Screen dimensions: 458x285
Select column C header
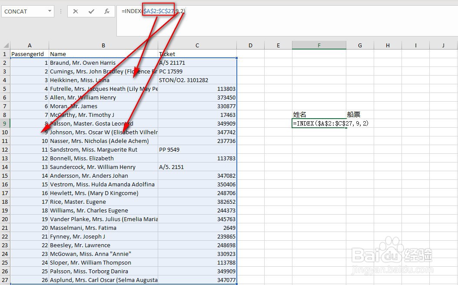point(197,45)
